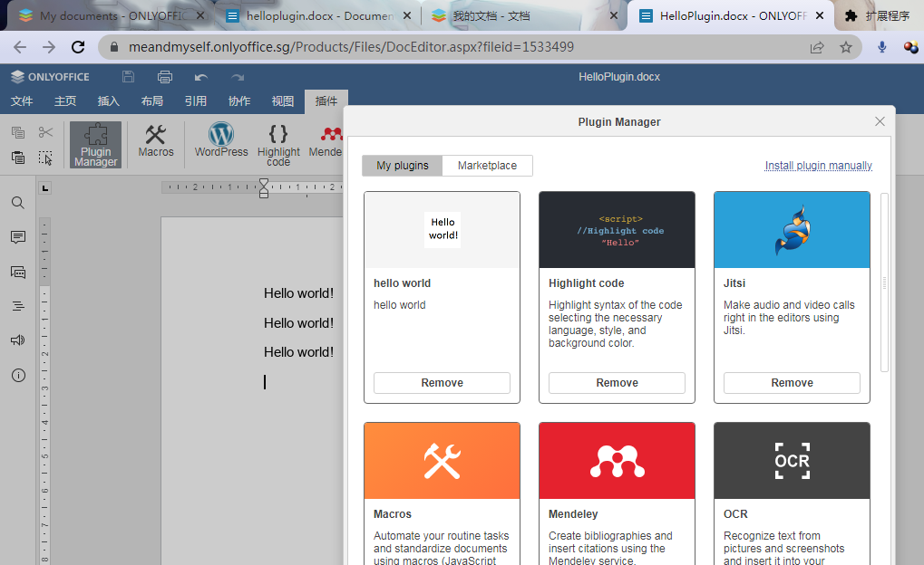The width and height of the screenshot is (924, 565).
Task: Switch to Marketplace tab
Action: [x=487, y=166]
